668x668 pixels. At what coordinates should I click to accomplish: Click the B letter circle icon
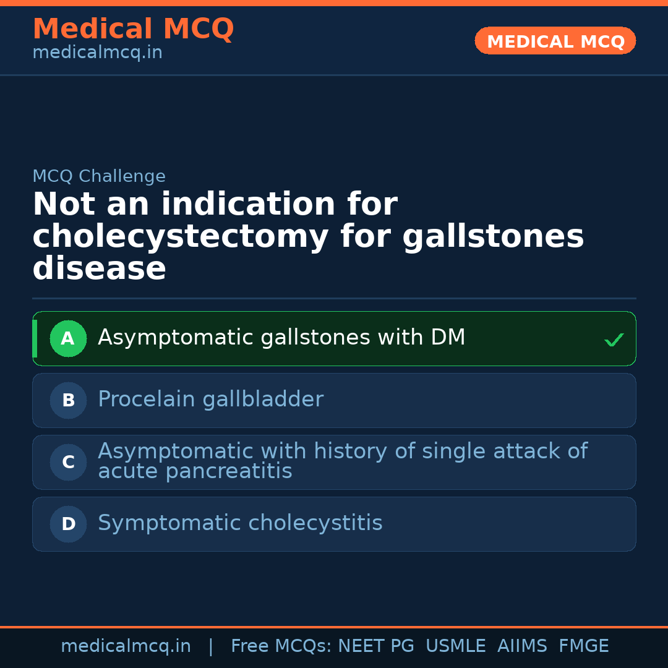click(x=68, y=400)
